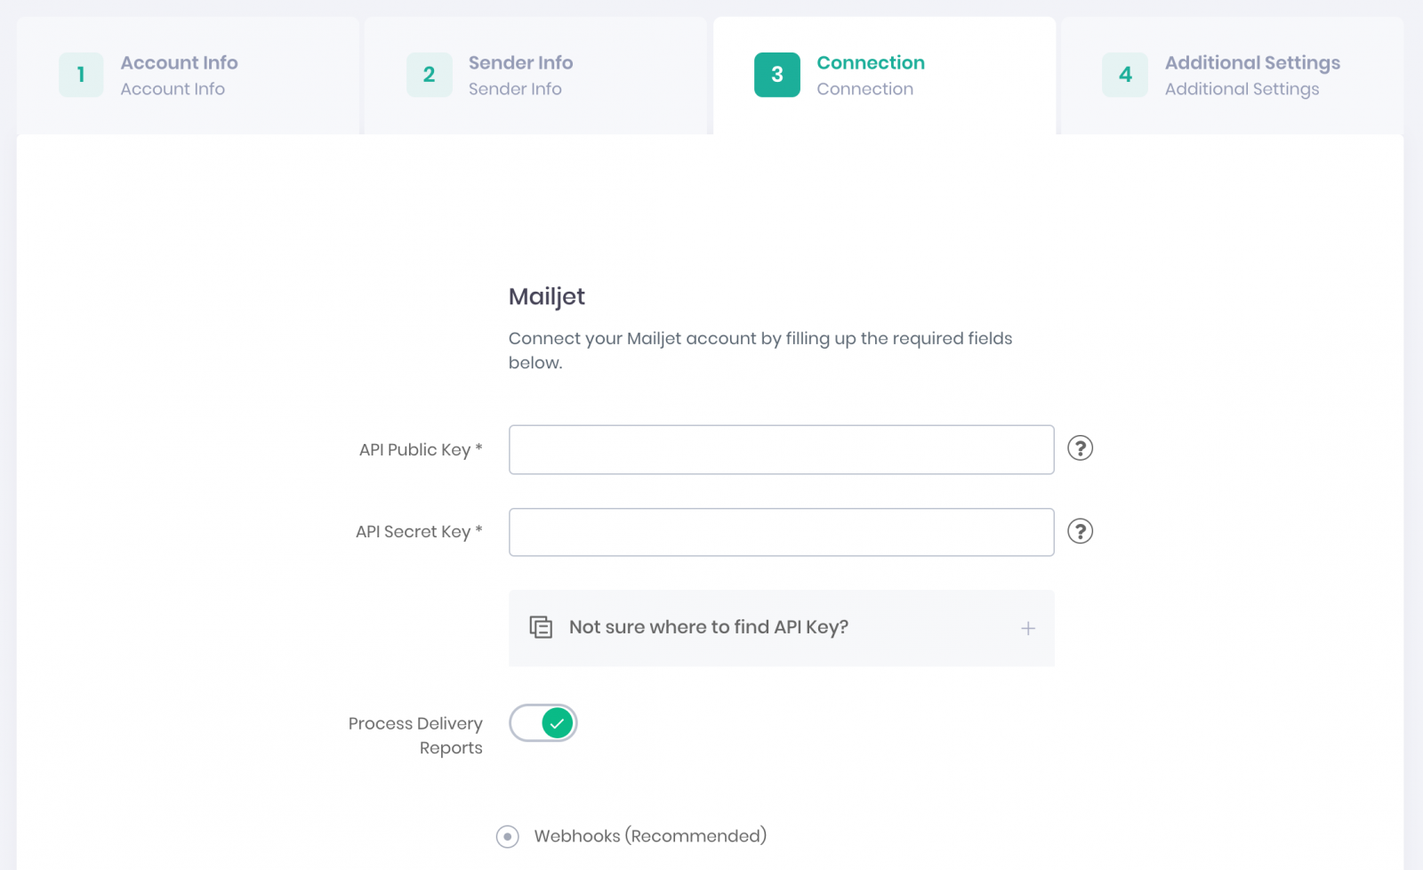Go to the Account Info tab

[x=179, y=75]
